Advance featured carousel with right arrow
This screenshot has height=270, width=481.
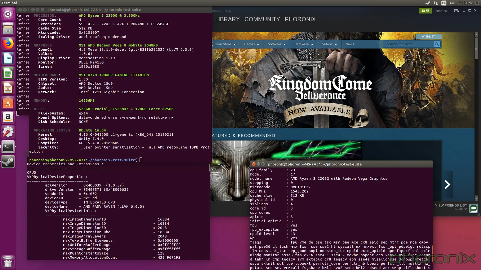(x=447, y=184)
